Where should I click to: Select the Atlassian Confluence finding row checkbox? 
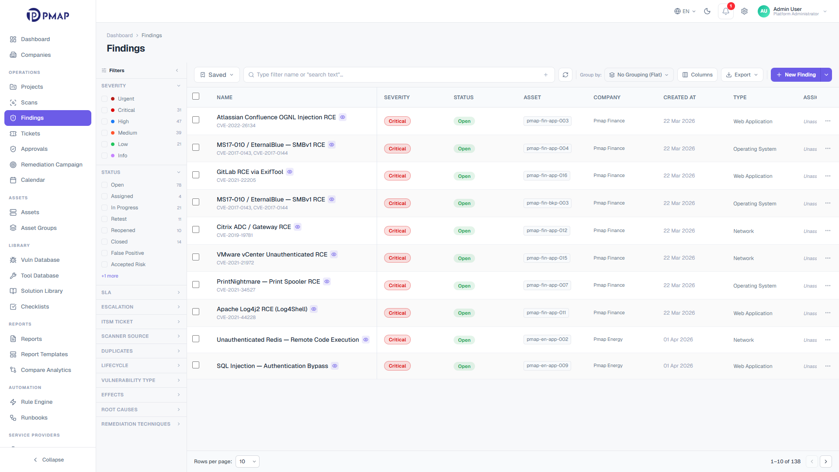click(x=196, y=120)
